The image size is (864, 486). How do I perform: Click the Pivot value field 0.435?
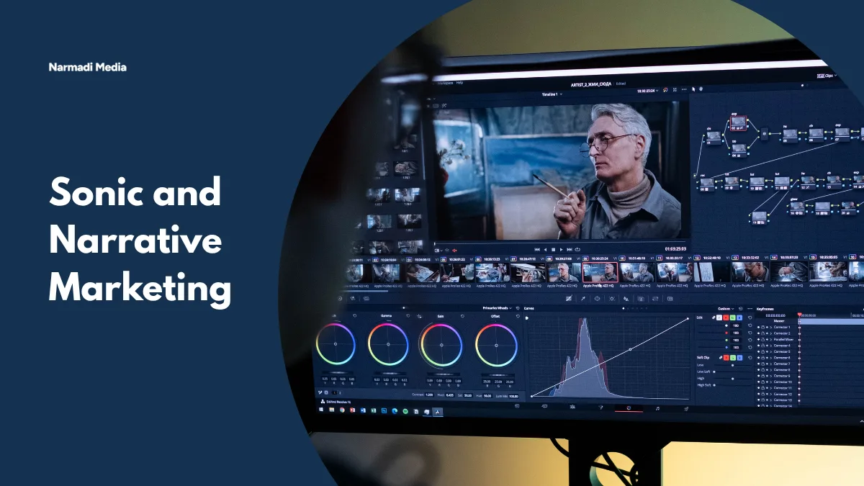[450, 395]
